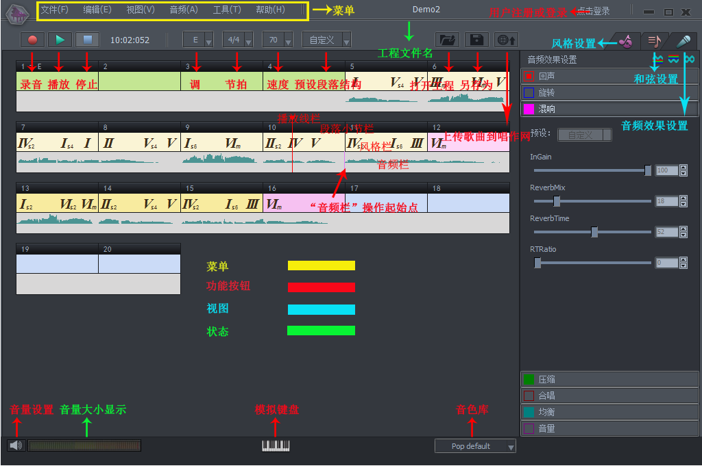Toggle the 回声 echo effect checkbox
The image size is (702, 466).
click(x=529, y=76)
